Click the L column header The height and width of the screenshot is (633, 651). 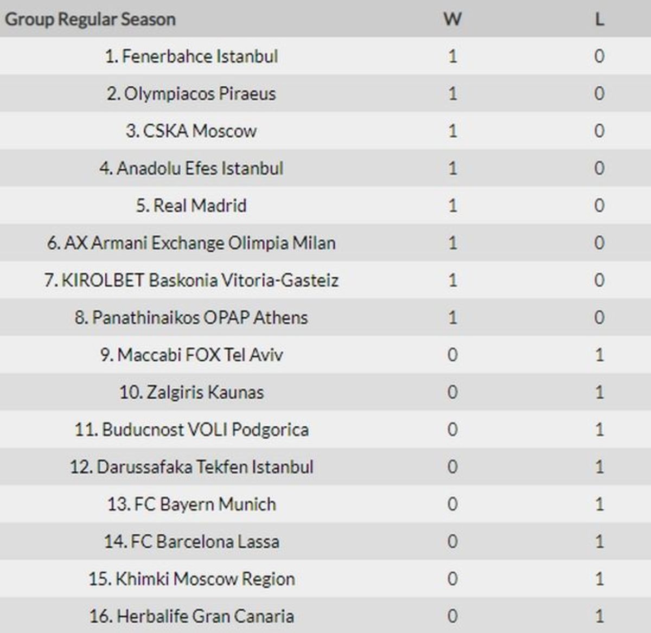tap(599, 20)
